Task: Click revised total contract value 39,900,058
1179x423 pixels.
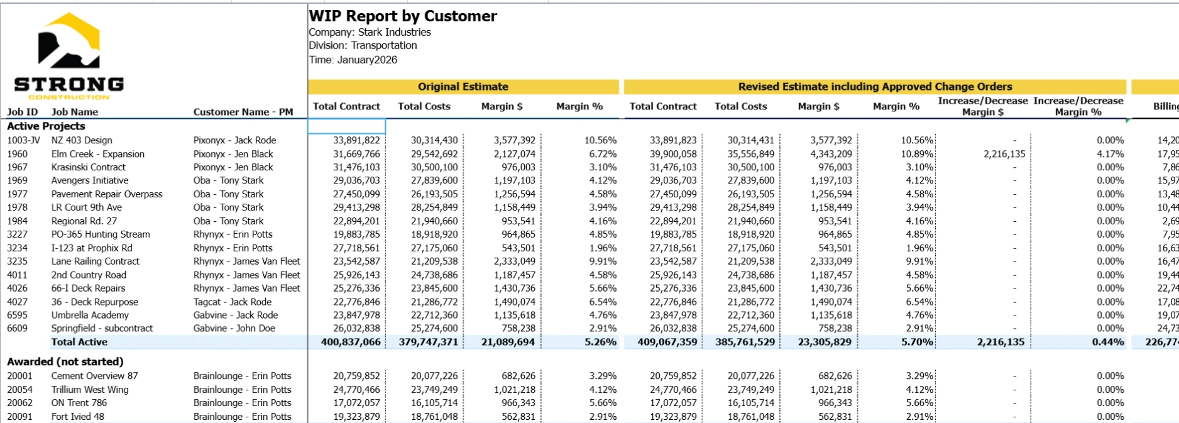Action: (673, 154)
